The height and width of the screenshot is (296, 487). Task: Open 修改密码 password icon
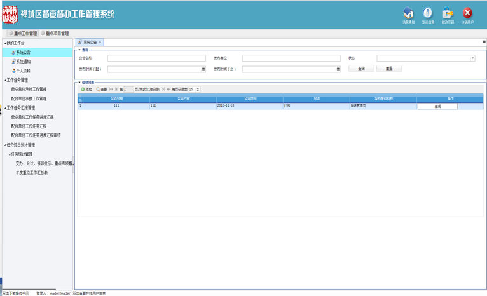[448, 13]
